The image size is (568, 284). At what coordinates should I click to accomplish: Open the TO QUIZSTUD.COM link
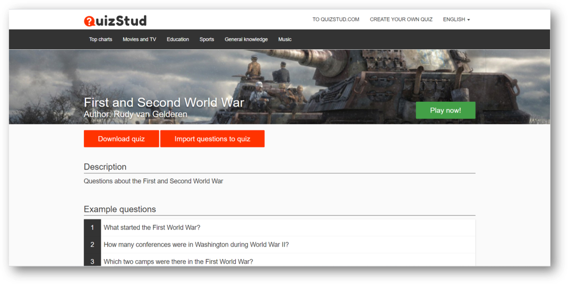coord(335,20)
